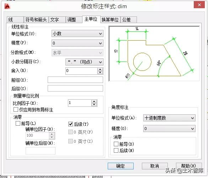The width and height of the screenshot is (208, 178).
Task: Increase 比例因子(E) with the up arrow
Action: coord(94,101)
